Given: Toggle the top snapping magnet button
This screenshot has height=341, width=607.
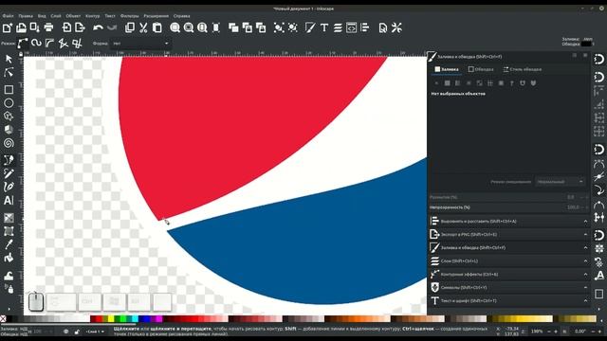Looking at the screenshot, I should [x=598, y=60].
